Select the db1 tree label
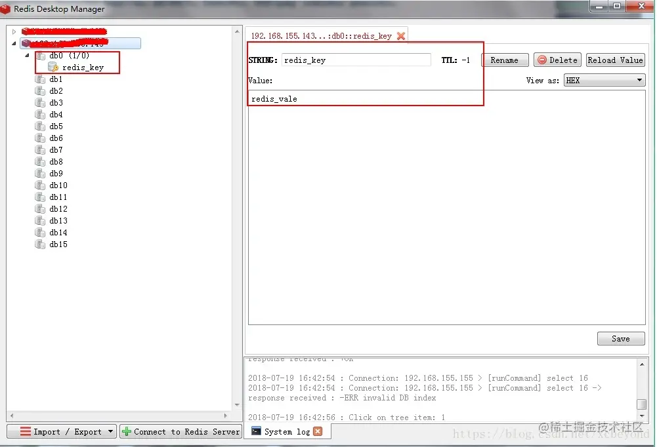The image size is (657, 447). point(56,79)
